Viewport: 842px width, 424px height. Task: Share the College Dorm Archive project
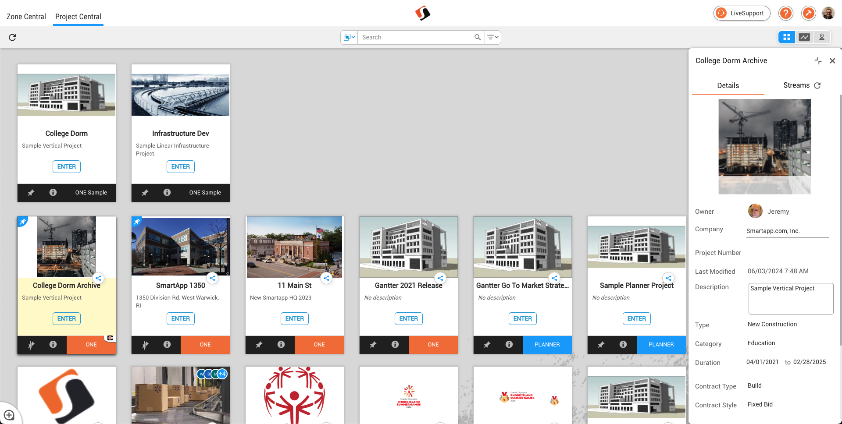[x=98, y=278]
